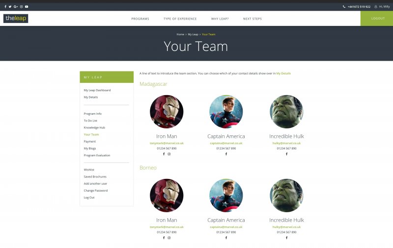Select Change Password in the sidebar
The height and width of the screenshot is (248, 393).
(x=95, y=191)
